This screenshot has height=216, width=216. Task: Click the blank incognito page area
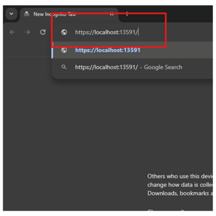[x=72, y=135]
